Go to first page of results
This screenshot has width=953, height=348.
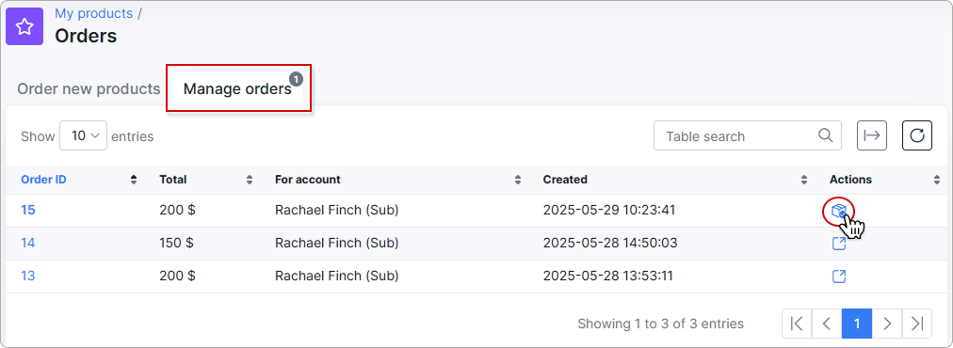click(x=797, y=324)
